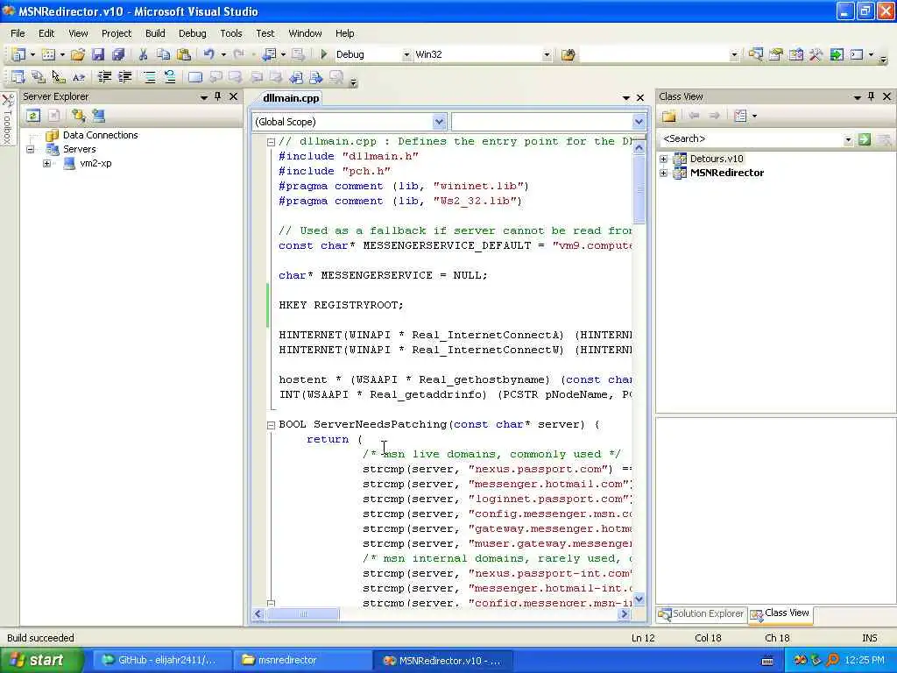Click the New Project toolbar icon

point(18,54)
